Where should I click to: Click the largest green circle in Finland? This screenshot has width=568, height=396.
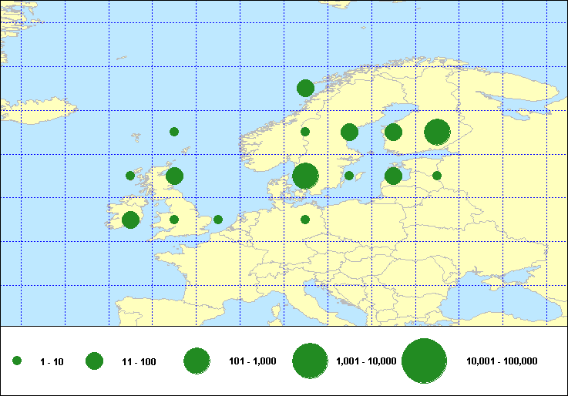pyautogui.click(x=437, y=132)
